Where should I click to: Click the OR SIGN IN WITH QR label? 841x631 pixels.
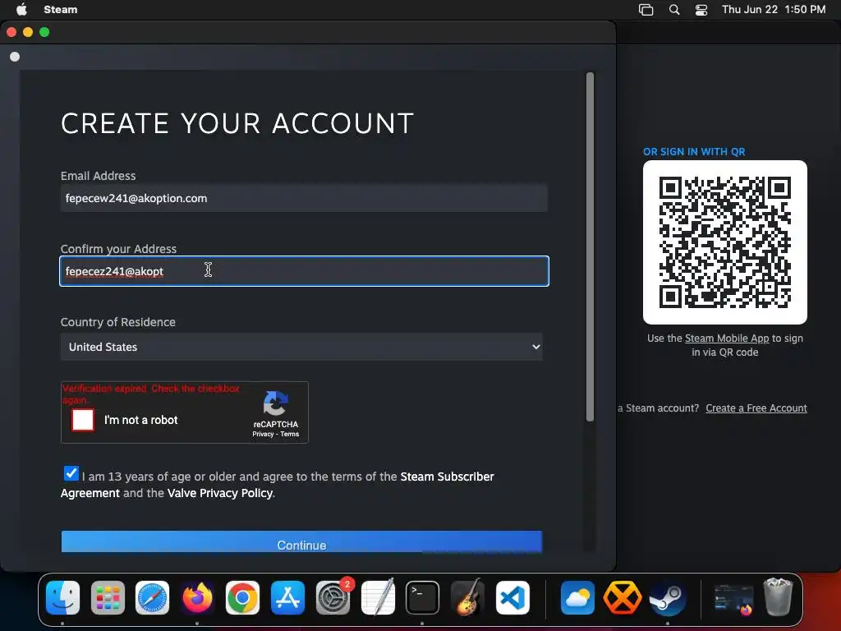[694, 152]
